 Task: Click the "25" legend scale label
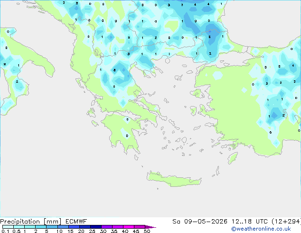92,231
